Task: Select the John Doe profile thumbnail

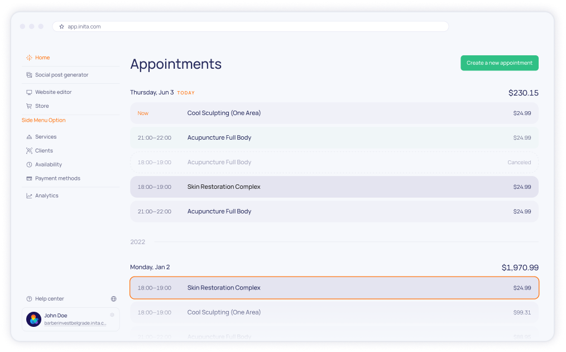Action: point(33,318)
